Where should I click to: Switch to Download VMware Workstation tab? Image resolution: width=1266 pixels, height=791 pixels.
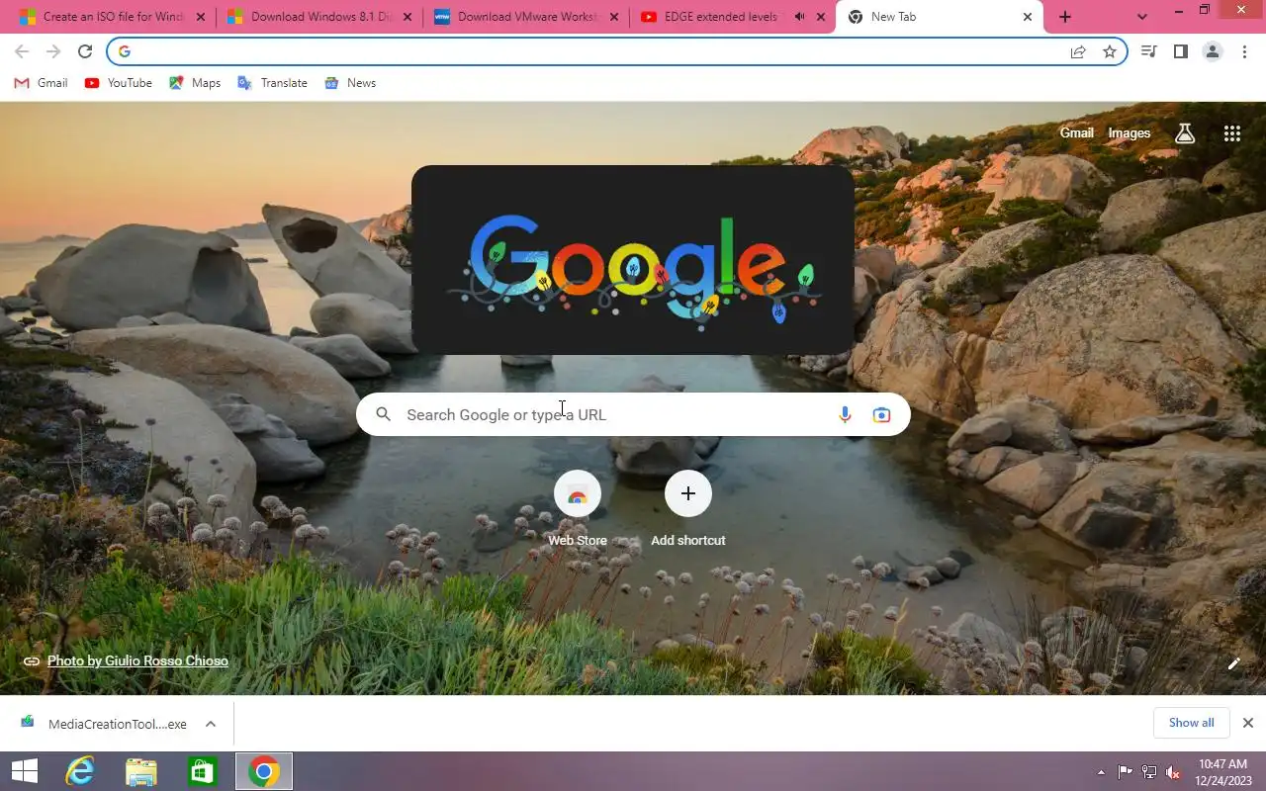[526, 17]
